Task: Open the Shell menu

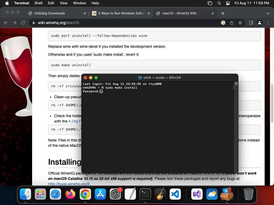Action: tap(38, 3)
